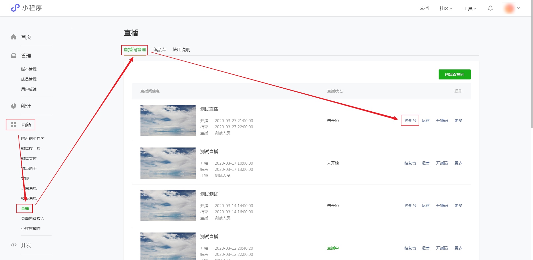Click the management inbox icon
The width and height of the screenshot is (533, 260).
(14, 56)
